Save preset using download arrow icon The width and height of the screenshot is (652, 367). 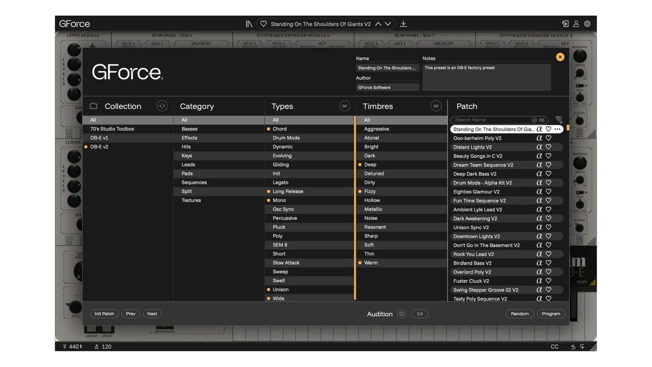click(x=404, y=24)
